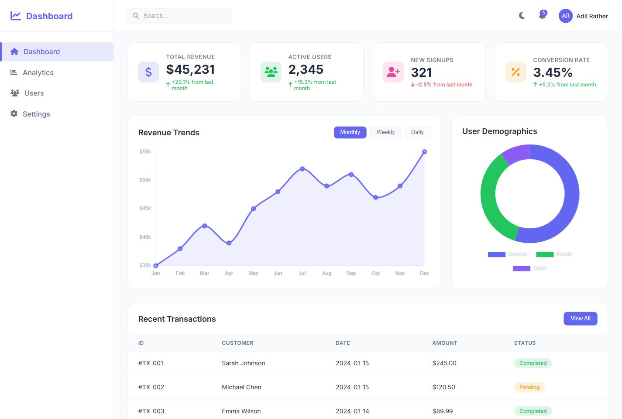Click transaction ID #TX-001
This screenshot has width=622, height=419.
click(x=151, y=363)
